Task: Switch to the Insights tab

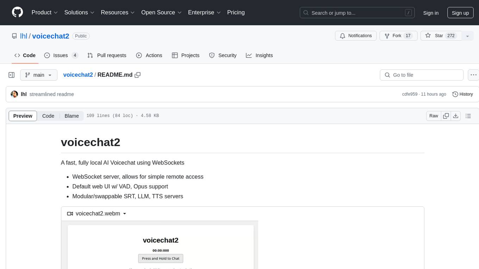Action: coord(259,55)
